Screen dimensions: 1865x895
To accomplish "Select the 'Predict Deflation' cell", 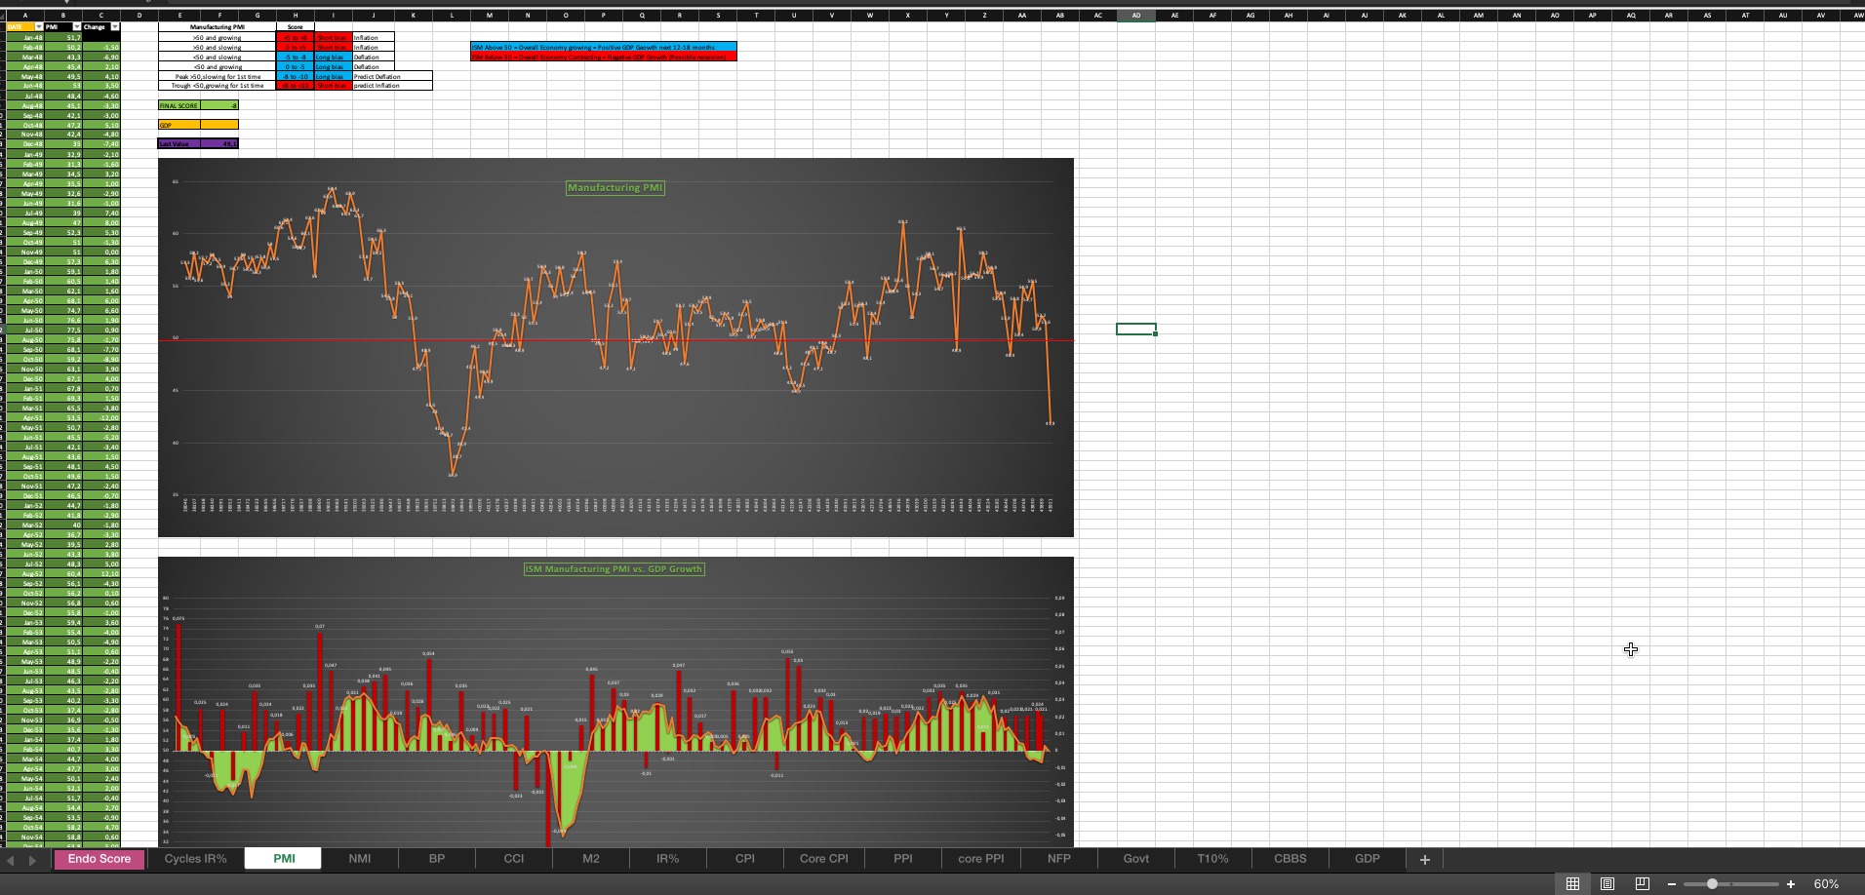I will pyautogui.click(x=392, y=76).
